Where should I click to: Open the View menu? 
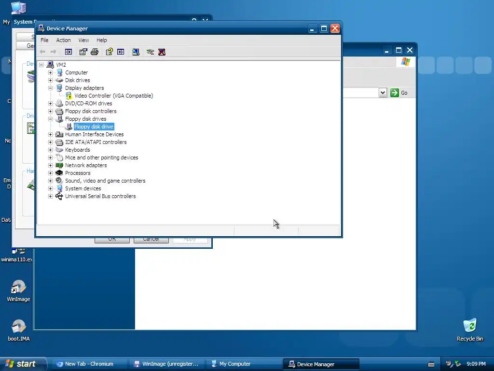(83, 40)
